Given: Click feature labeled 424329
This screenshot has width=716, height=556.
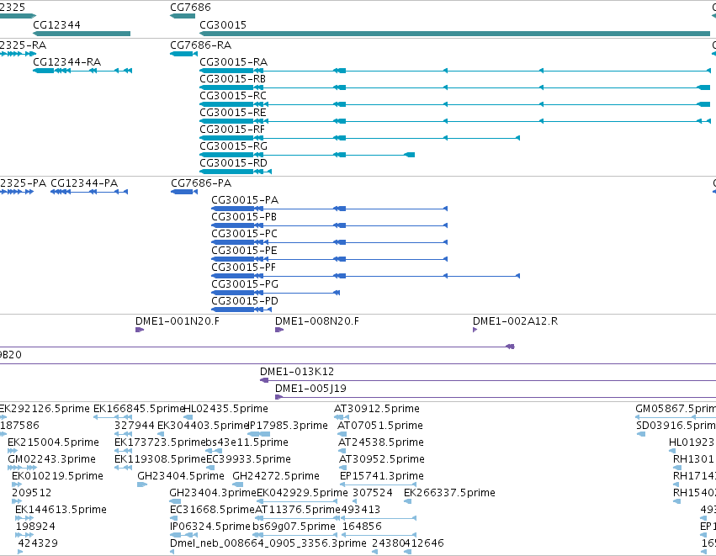Looking at the screenshot, I should tap(38, 543).
